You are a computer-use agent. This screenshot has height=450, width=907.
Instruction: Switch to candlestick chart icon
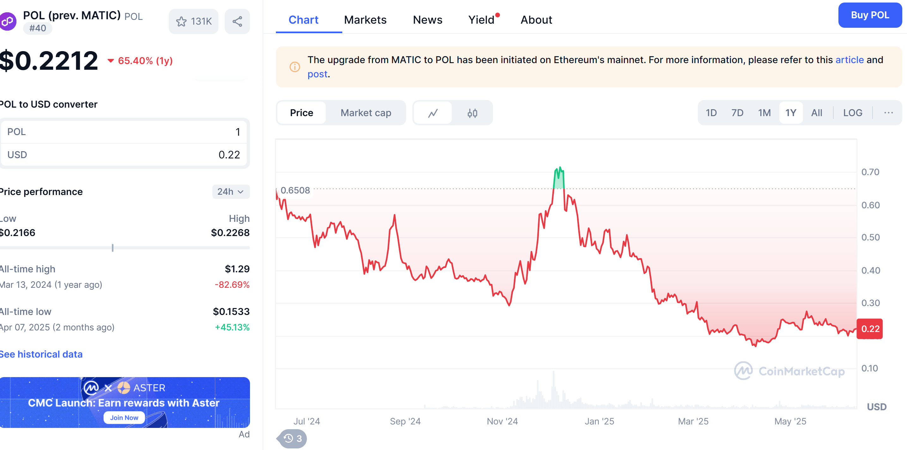[472, 113]
